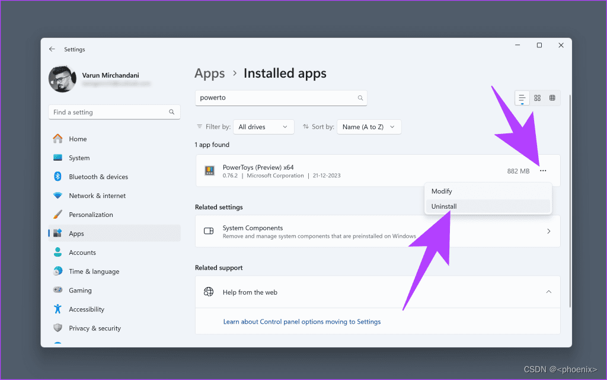Open Bluetooth & devices settings
This screenshot has width=607, height=380.
(x=114, y=177)
